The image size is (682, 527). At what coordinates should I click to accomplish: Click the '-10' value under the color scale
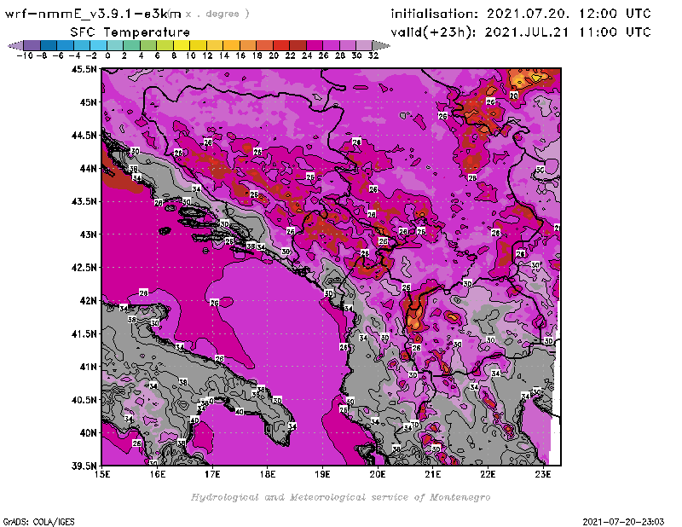point(24,56)
